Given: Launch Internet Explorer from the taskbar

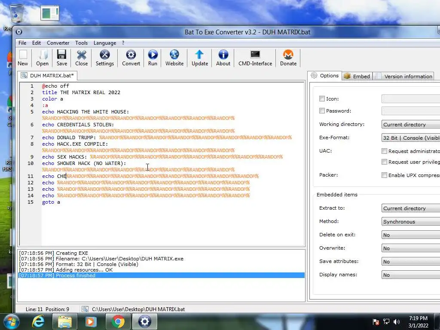Looking at the screenshot, I should [38, 321].
